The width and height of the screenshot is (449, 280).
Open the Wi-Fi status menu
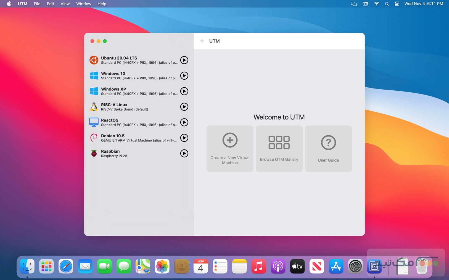pyautogui.click(x=376, y=4)
